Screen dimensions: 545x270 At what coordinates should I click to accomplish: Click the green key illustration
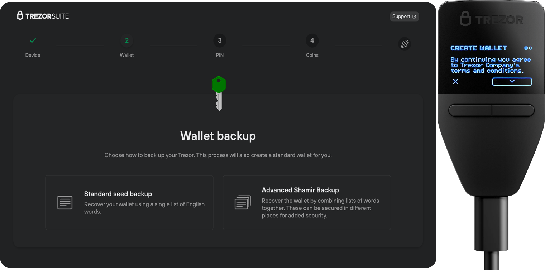219,93
